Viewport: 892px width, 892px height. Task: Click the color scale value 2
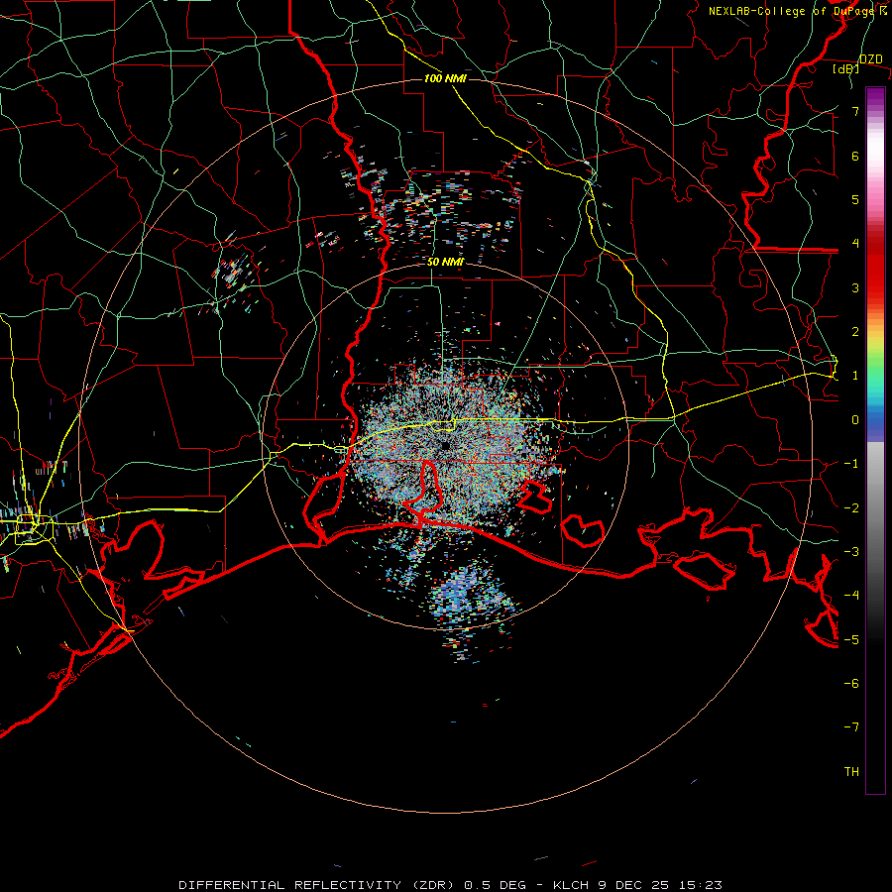[x=855, y=332]
